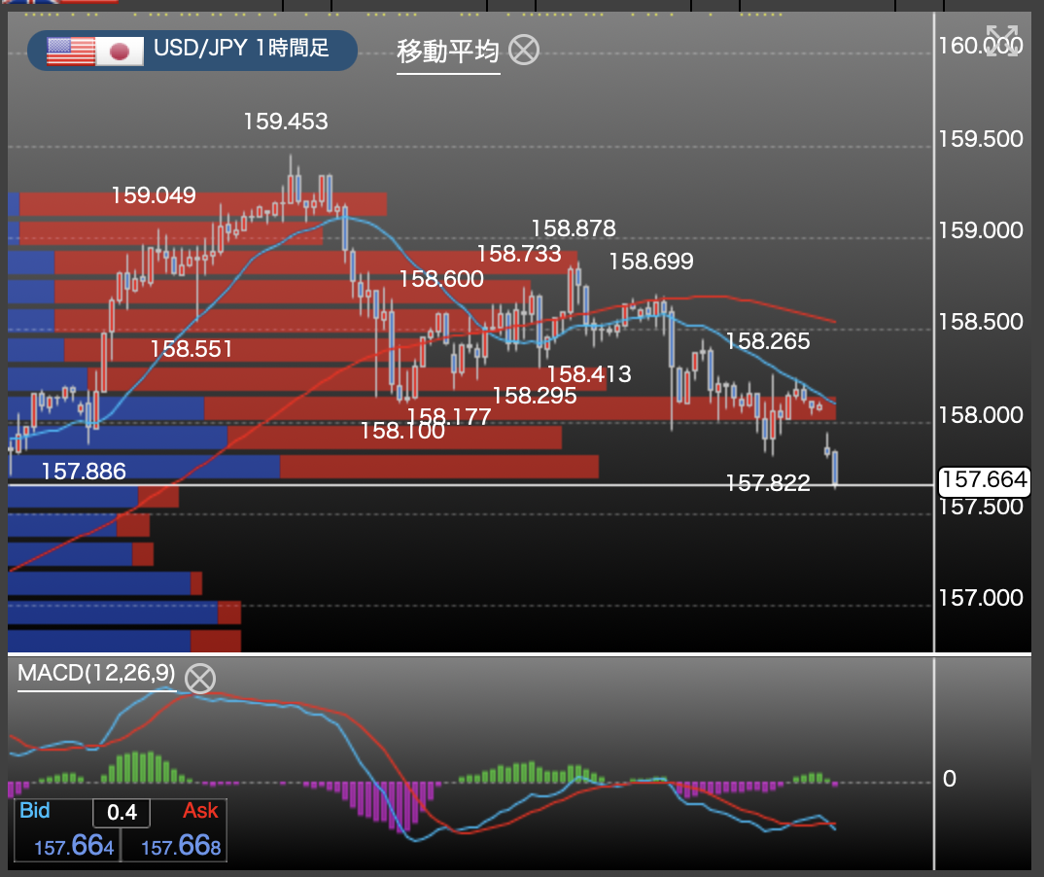Viewport: 1044px width, 877px height.
Task: Open the 移動平均 indicator settings
Action: (x=447, y=52)
